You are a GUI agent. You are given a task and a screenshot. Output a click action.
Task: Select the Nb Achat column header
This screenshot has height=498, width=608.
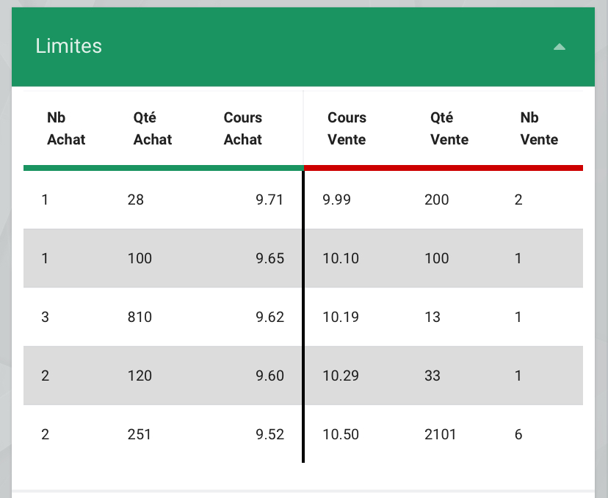coord(66,128)
